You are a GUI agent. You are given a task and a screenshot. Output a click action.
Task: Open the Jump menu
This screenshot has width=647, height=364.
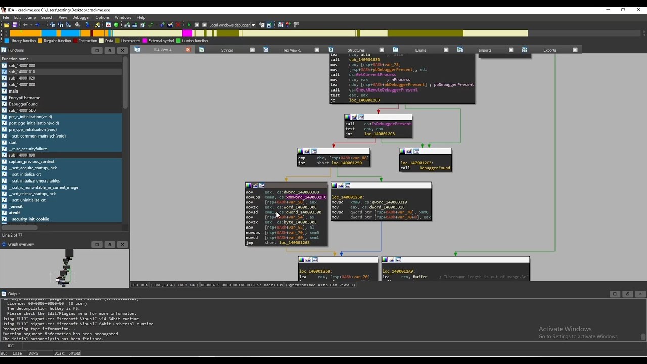pyautogui.click(x=31, y=17)
